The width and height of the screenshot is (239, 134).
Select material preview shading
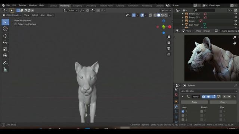pyautogui.click(x=162, y=15)
